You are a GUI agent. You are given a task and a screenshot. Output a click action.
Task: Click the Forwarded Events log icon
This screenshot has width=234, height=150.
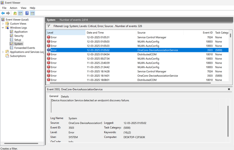[x=11, y=48]
